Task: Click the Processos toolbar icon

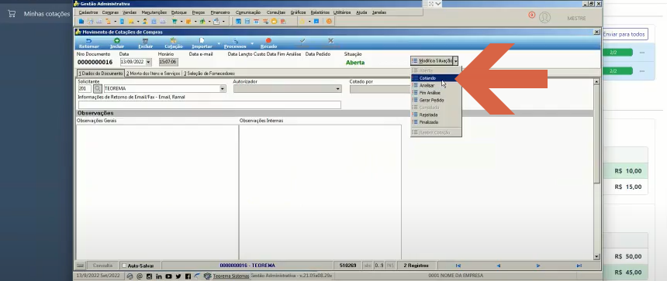Action: pos(235,41)
